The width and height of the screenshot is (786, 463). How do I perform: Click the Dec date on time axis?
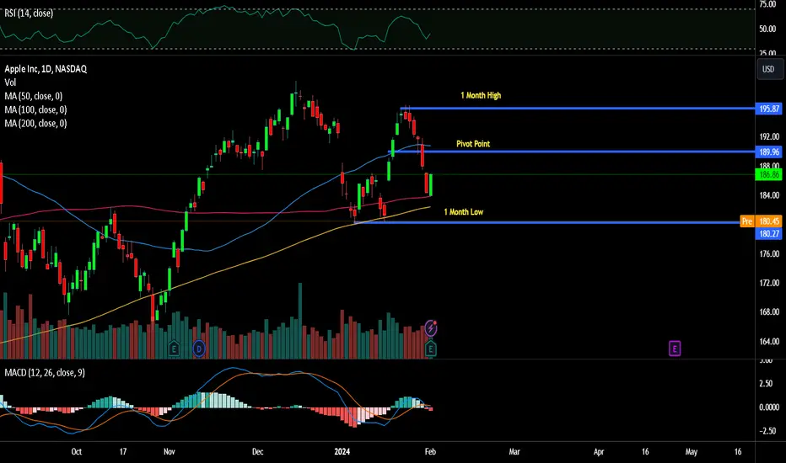pos(258,452)
